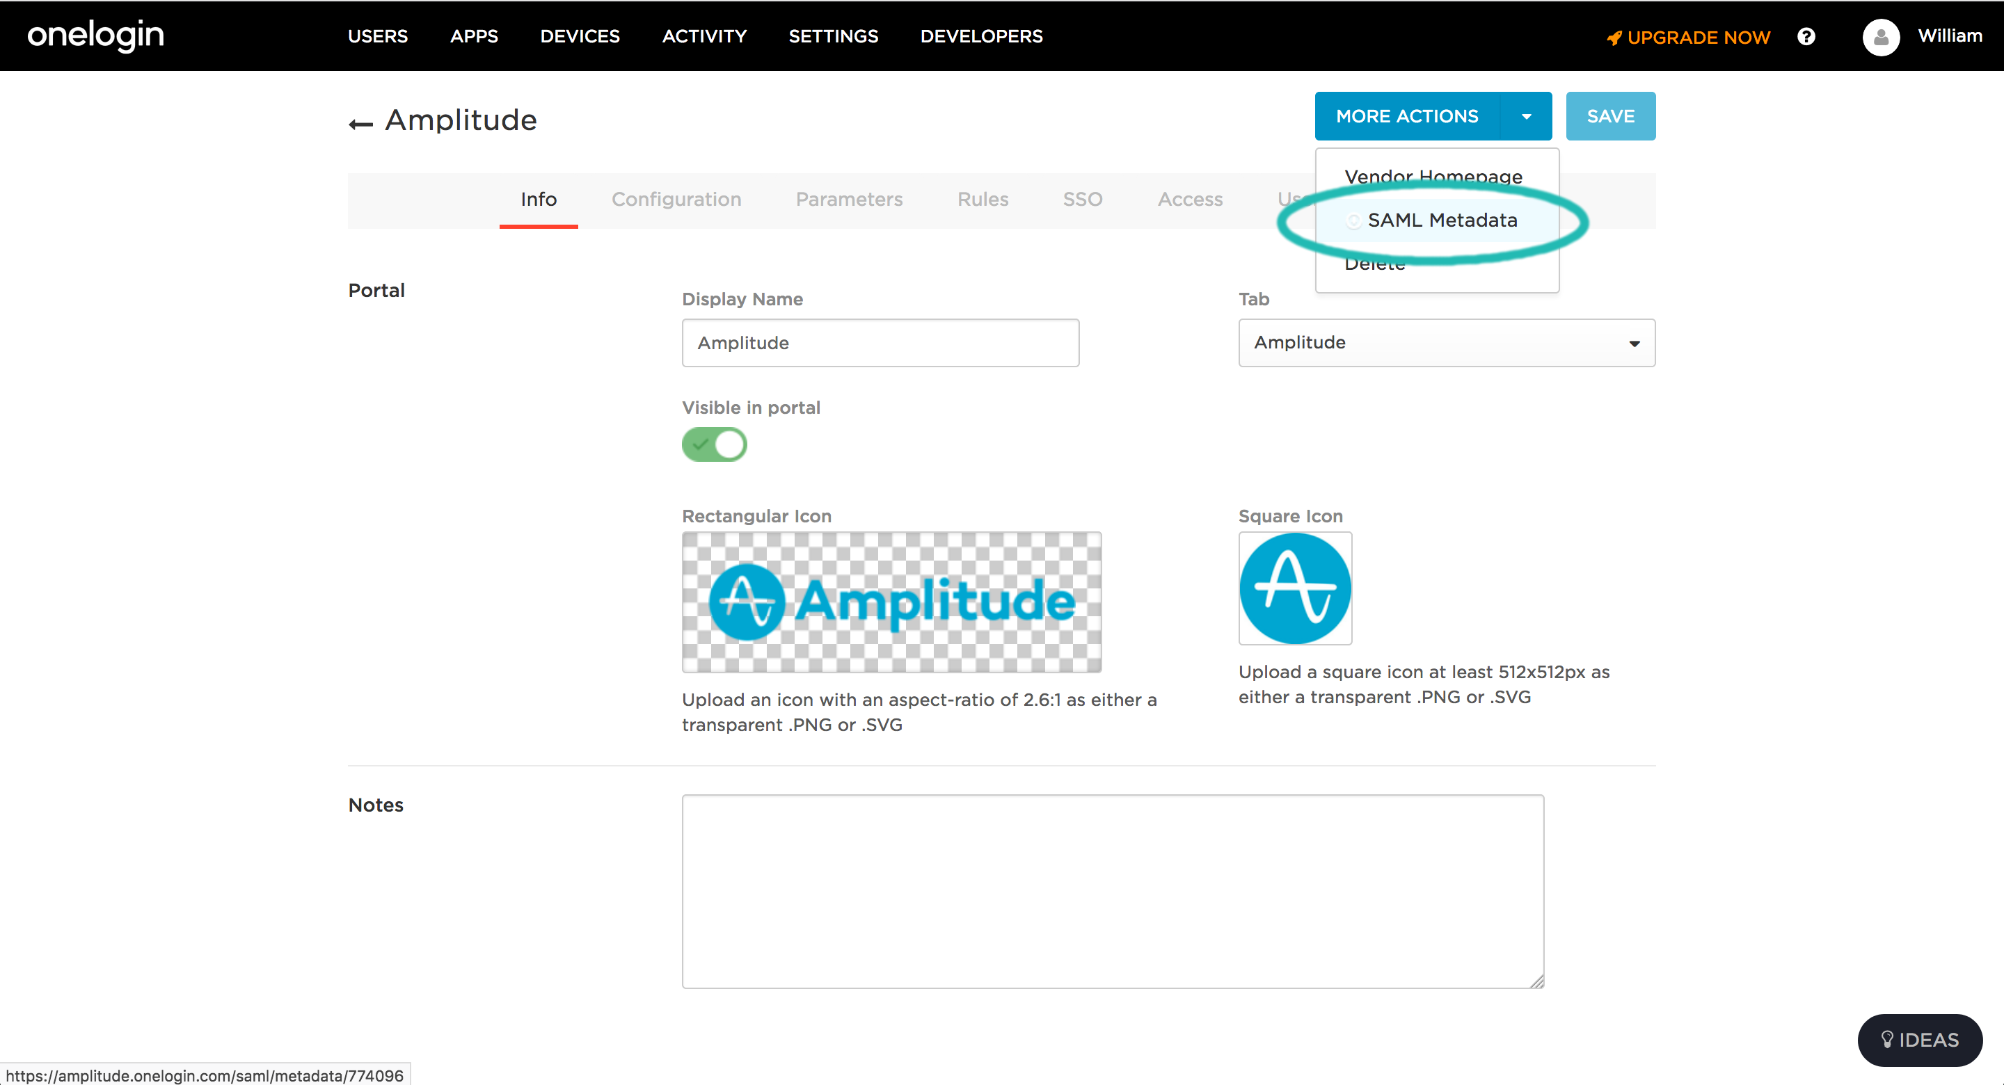
Task: Click the More Actions button
Action: (1406, 117)
